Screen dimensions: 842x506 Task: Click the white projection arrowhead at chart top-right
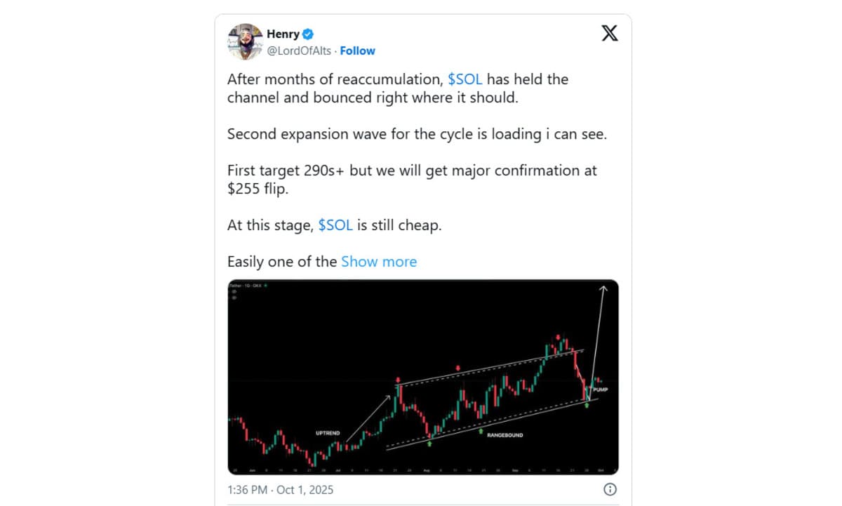coord(602,286)
